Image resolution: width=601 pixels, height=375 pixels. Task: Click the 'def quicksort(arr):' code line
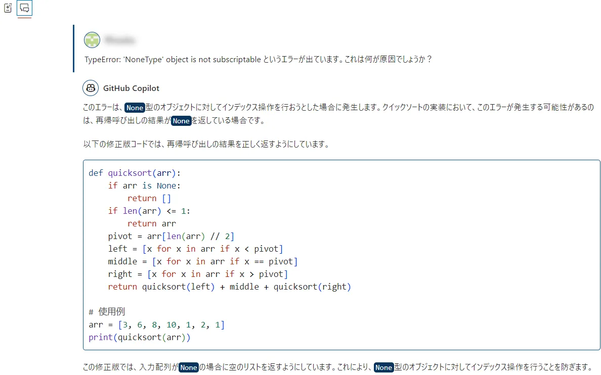coord(135,173)
